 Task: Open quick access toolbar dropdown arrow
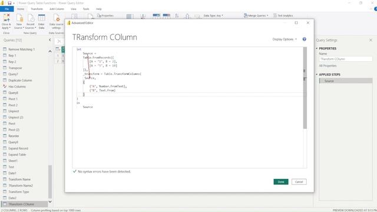14,3
